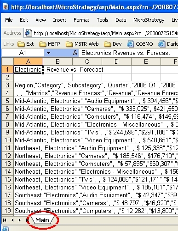The image size is (178, 231).
Task: Select row 15 header
Action: [x=7, y=179]
